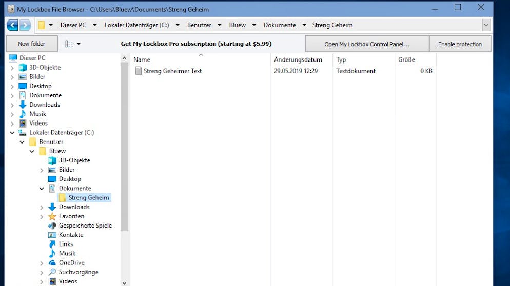Select Bilder under Bluew in tree
This screenshot has width=510, height=286.
pyautogui.click(x=67, y=170)
